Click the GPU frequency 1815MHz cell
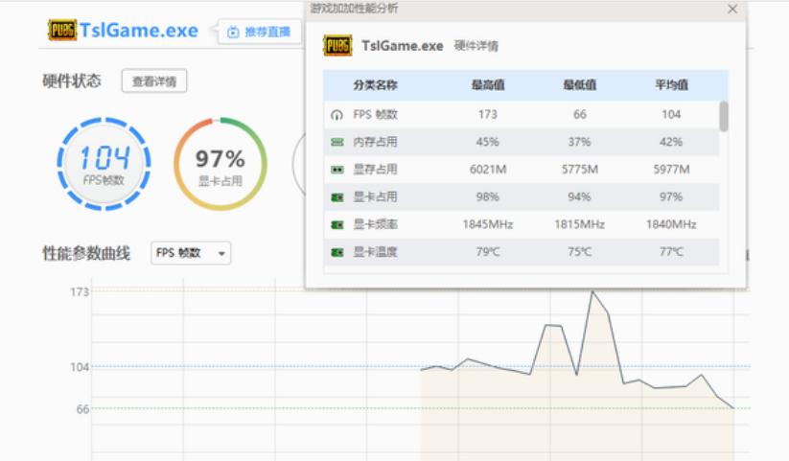 [580, 224]
